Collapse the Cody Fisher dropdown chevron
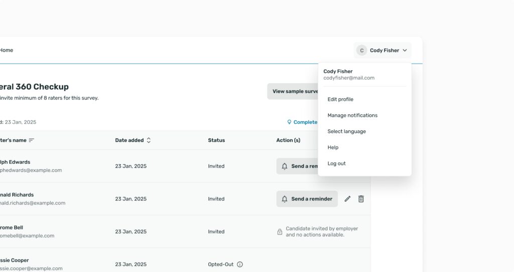Viewport: 514px width, 272px height. (405, 51)
